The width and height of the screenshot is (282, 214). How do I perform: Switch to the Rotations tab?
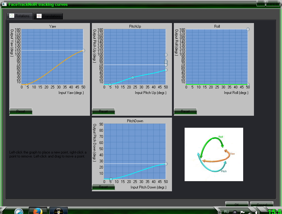20,16
